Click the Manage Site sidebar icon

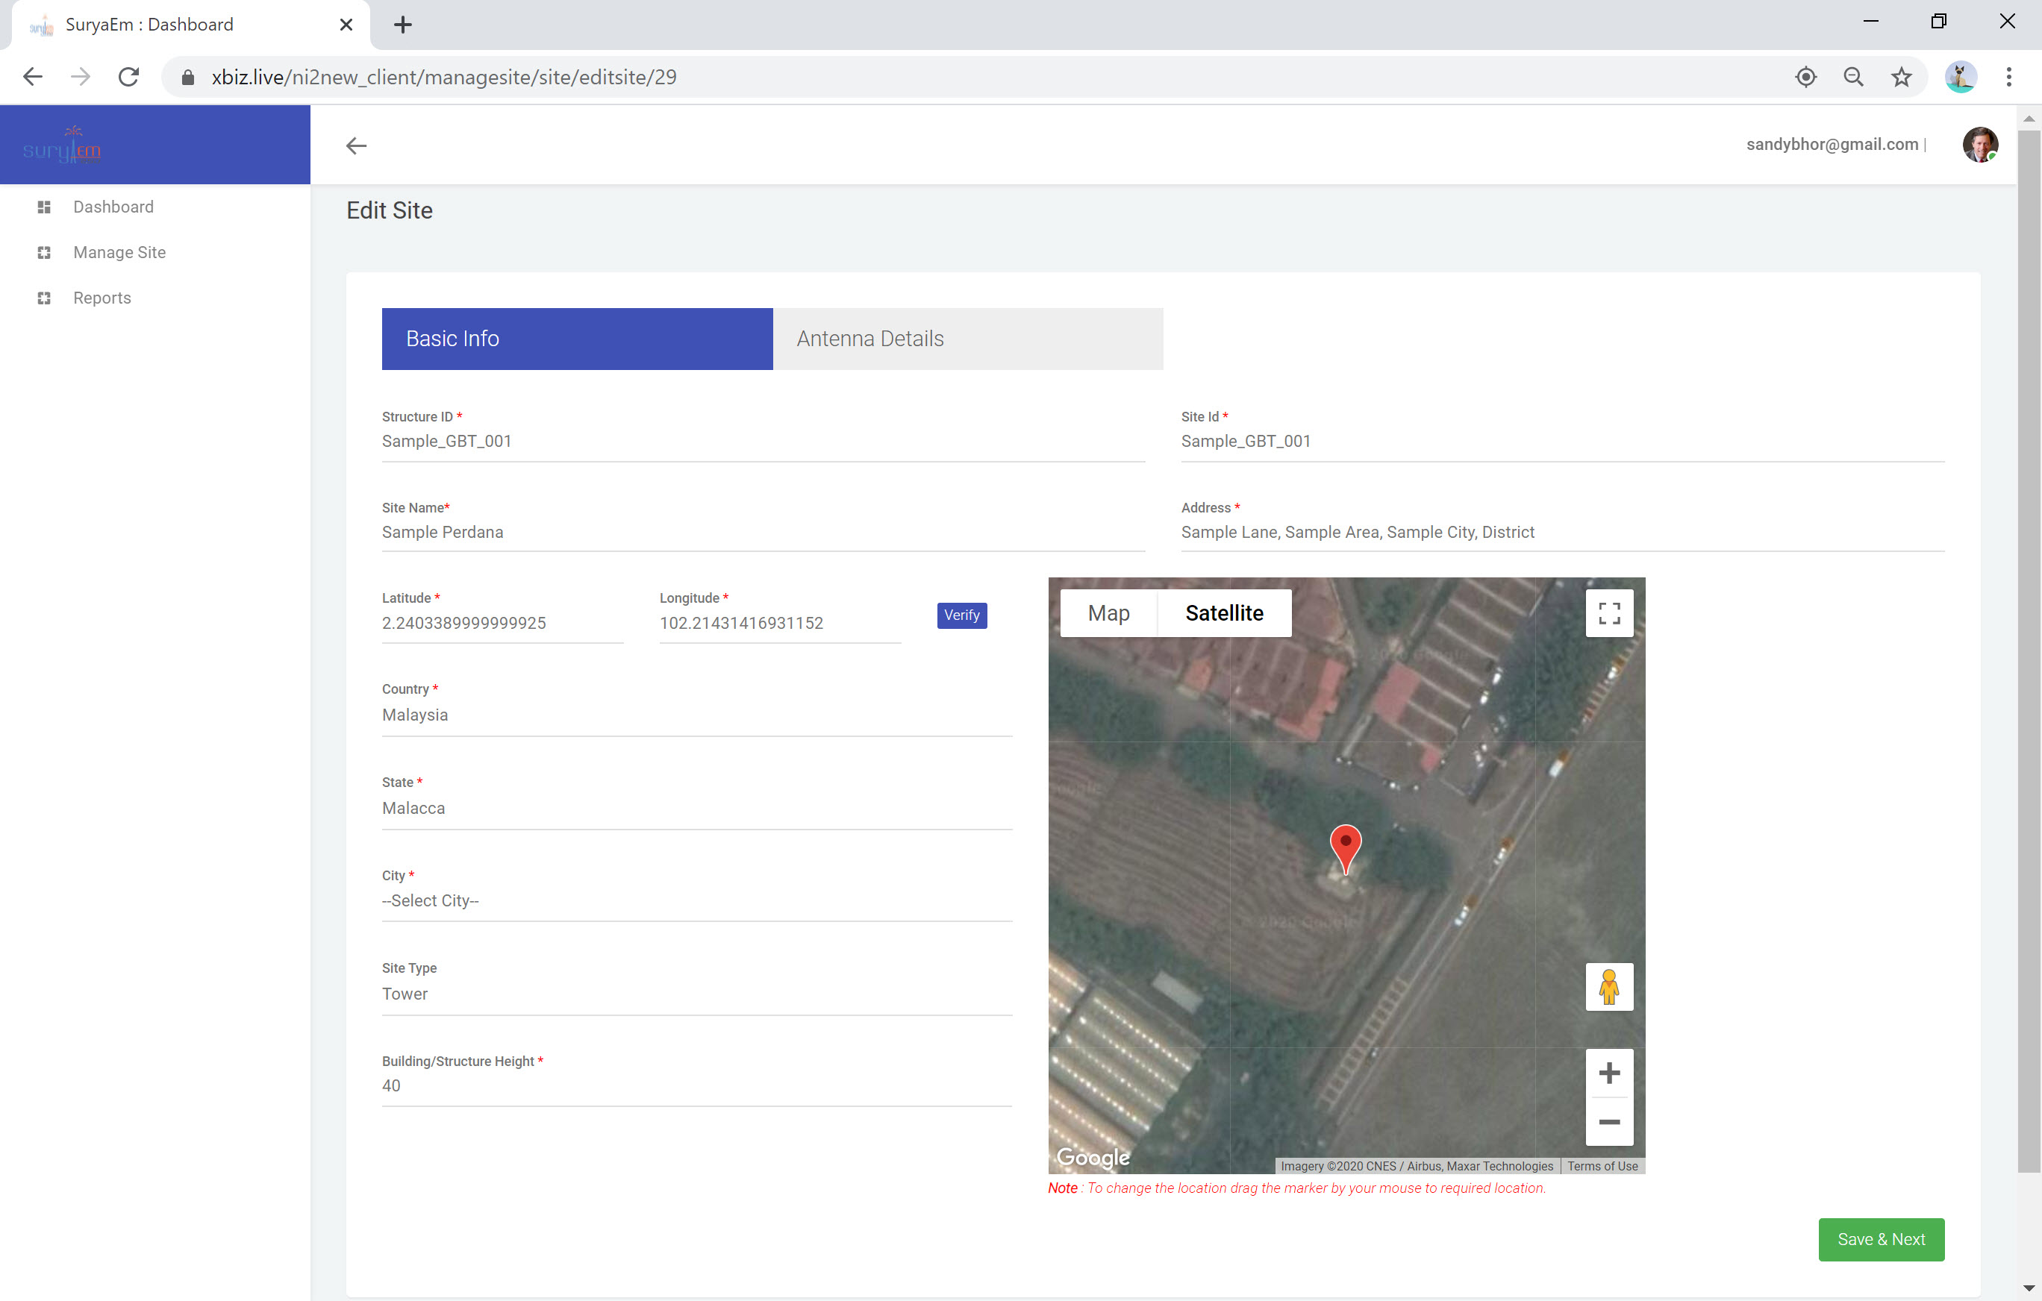(x=44, y=253)
